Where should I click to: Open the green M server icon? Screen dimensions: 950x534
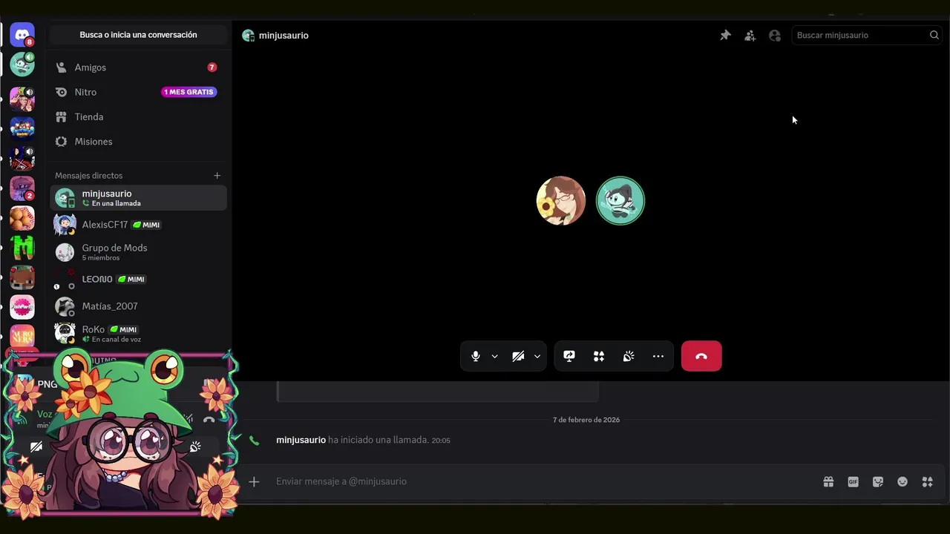point(22,247)
